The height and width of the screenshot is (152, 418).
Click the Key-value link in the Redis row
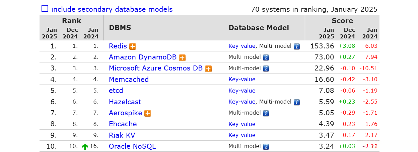click(x=242, y=46)
